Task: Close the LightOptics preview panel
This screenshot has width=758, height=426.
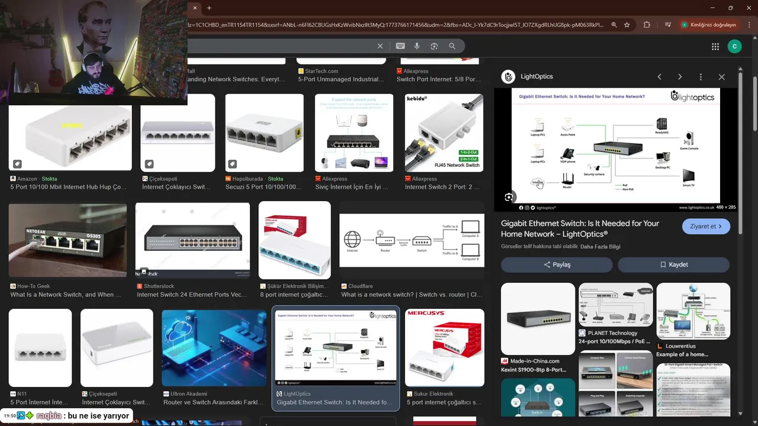Action: pyautogui.click(x=721, y=77)
